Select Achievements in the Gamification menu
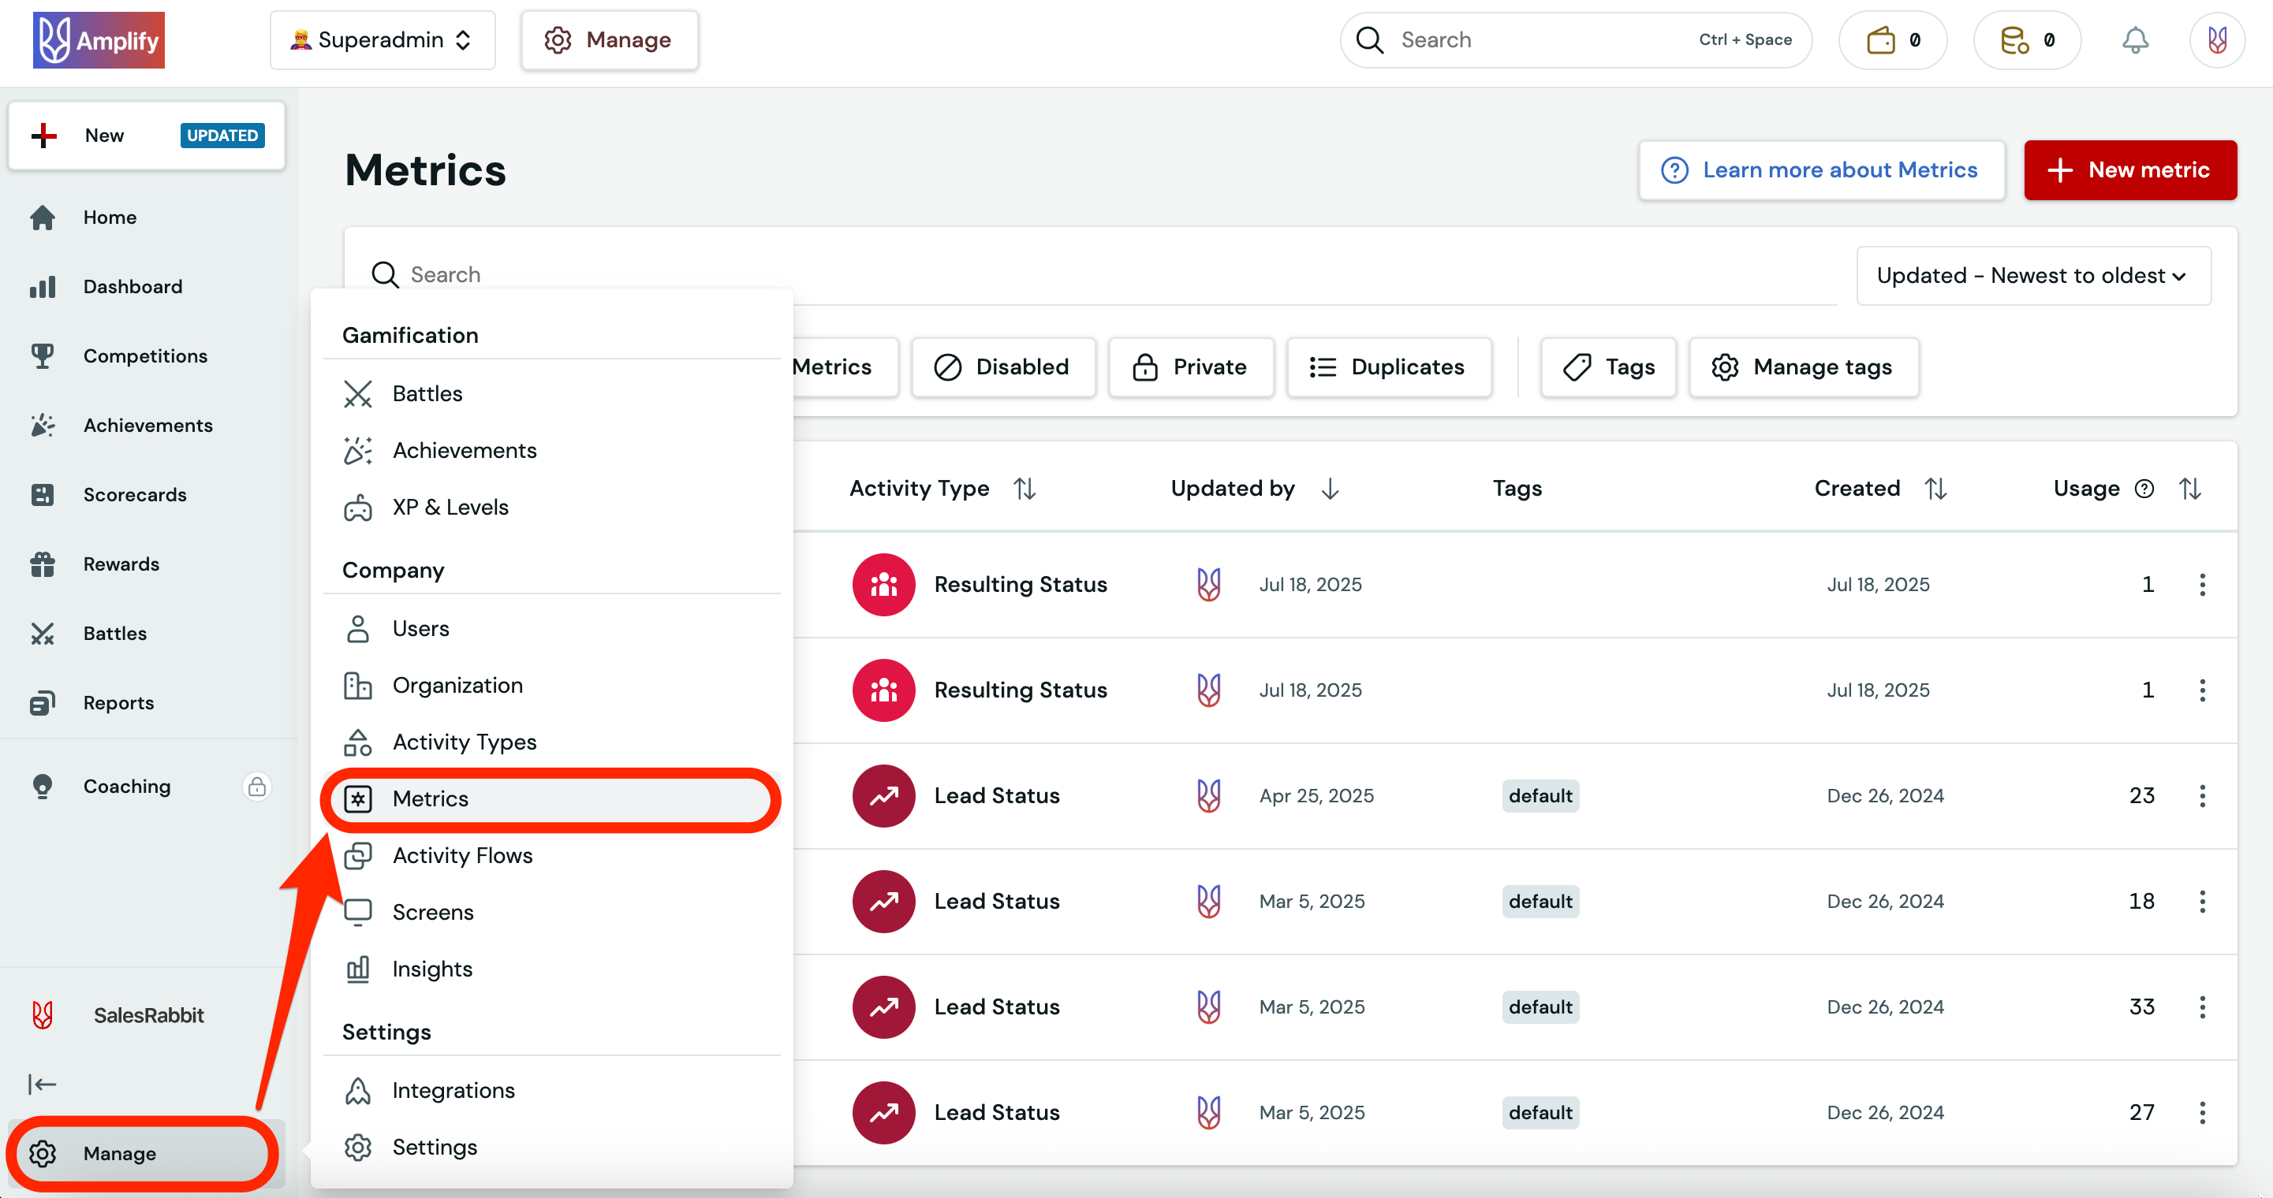Image resolution: width=2273 pixels, height=1198 pixels. pyautogui.click(x=552, y=451)
